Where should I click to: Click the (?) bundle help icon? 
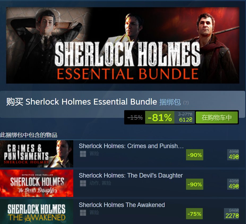[x=186, y=103]
